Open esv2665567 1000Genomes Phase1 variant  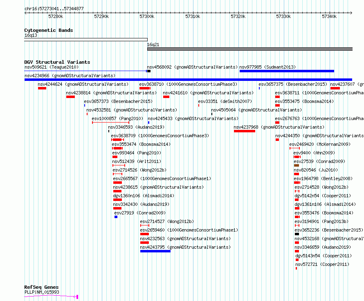(162, 178)
